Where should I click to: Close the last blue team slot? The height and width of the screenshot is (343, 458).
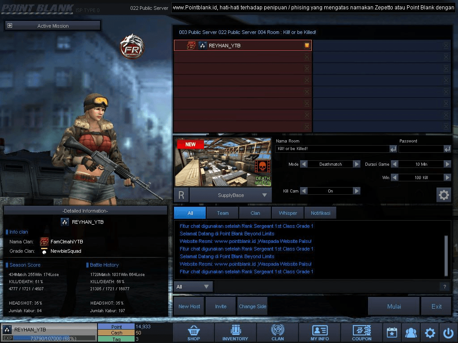tap(446, 126)
